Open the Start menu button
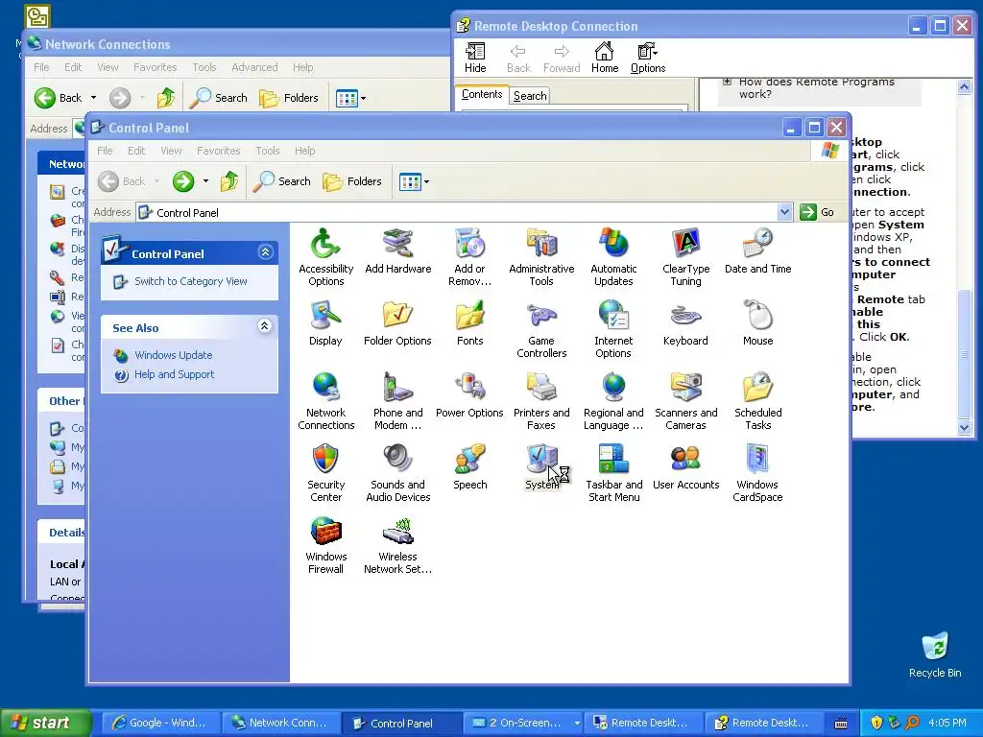This screenshot has width=983, height=737. [45, 724]
